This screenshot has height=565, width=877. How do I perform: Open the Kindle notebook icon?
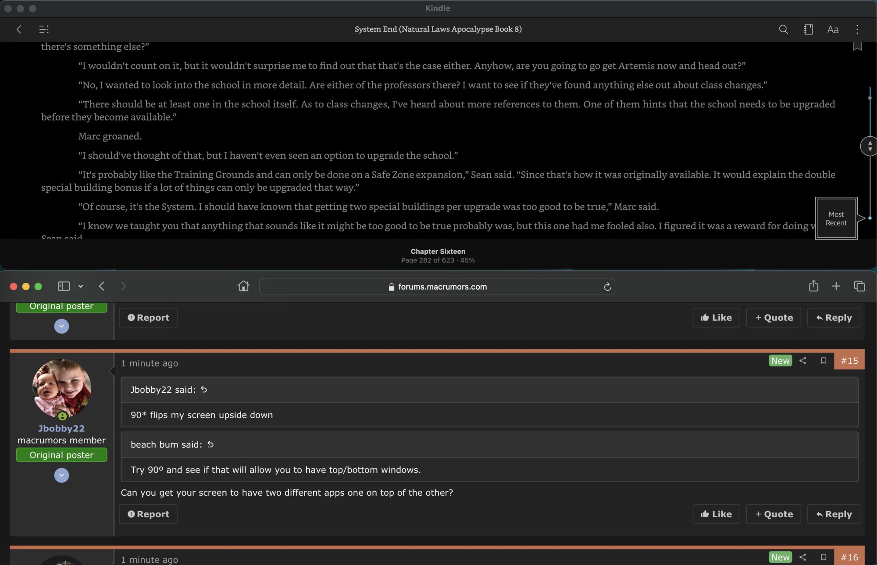(x=808, y=29)
